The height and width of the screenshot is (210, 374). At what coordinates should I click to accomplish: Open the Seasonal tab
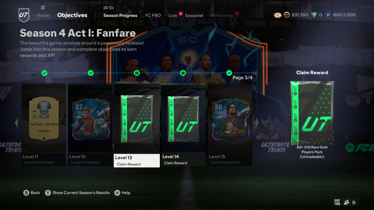(x=194, y=15)
